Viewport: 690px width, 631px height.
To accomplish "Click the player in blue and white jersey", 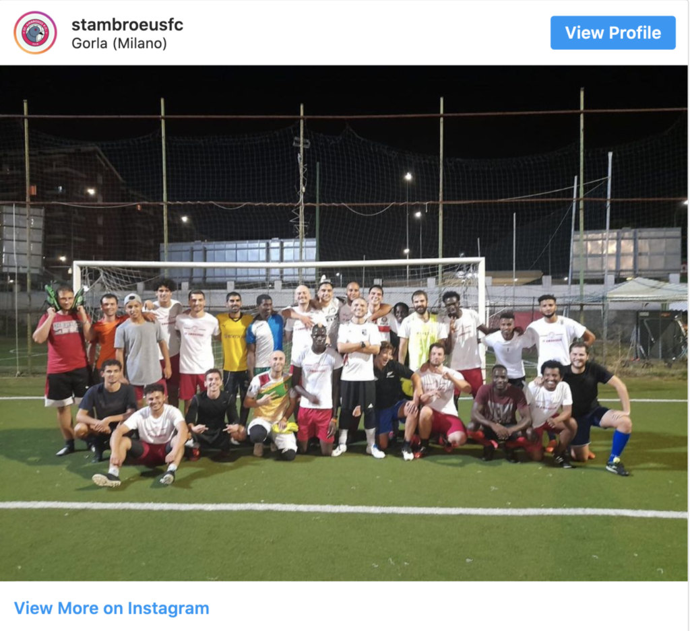I will tap(265, 334).
